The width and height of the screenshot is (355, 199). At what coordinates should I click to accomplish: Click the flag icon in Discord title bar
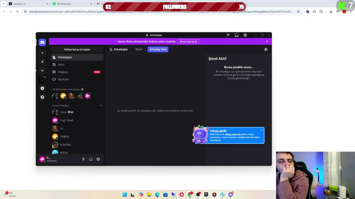click(228, 35)
